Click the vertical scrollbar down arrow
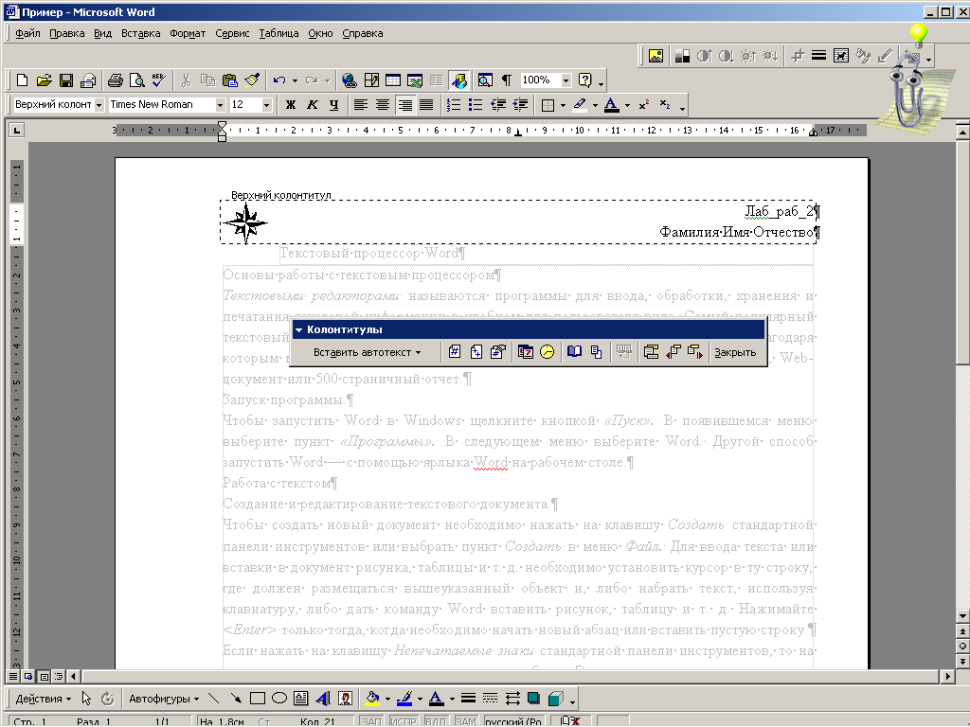This screenshot has width=970, height=727. click(x=962, y=616)
